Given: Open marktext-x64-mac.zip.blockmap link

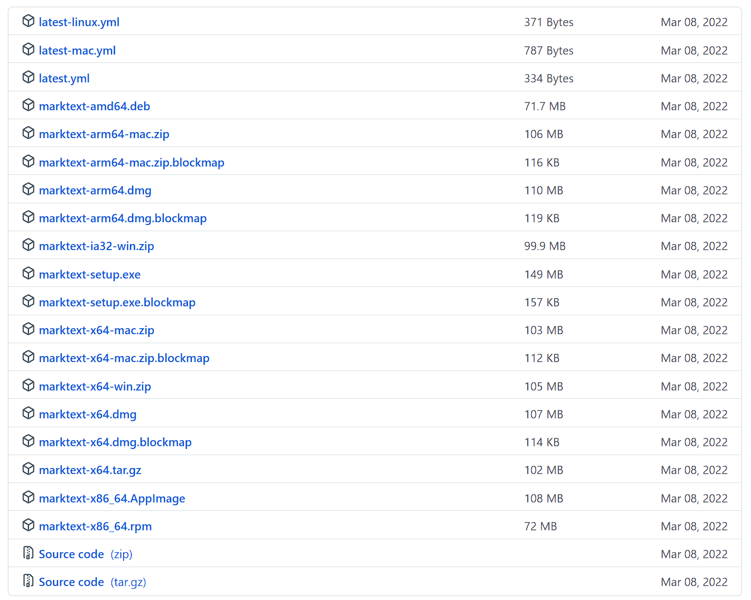Looking at the screenshot, I should click(x=124, y=358).
